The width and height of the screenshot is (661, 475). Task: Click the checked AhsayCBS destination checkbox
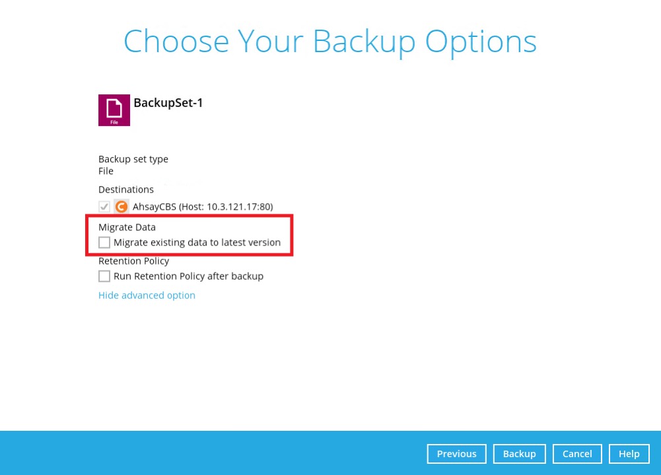pos(104,206)
